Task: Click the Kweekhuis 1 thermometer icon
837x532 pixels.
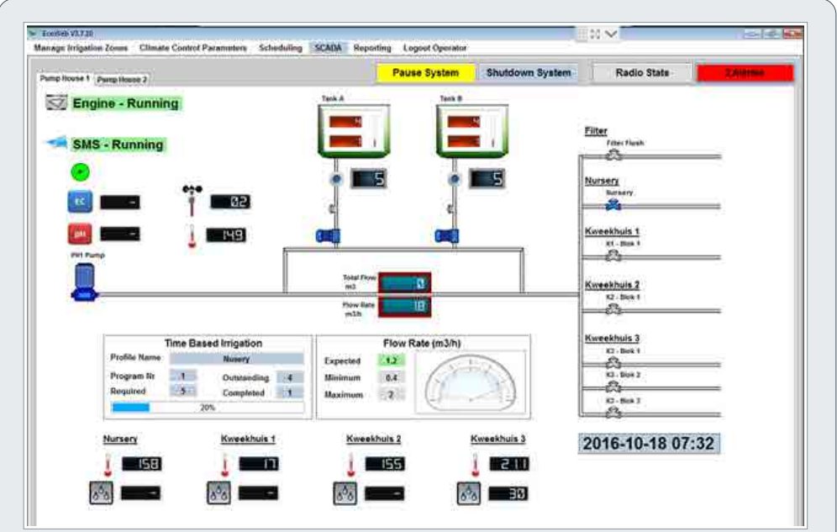Action: pyautogui.click(x=225, y=464)
